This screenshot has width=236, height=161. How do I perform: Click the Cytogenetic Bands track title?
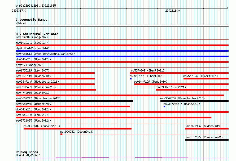pyautogui.click(x=32, y=20)
